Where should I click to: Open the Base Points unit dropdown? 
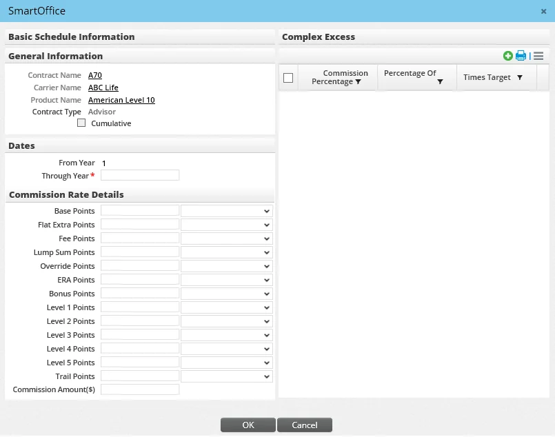click(226, 210)
